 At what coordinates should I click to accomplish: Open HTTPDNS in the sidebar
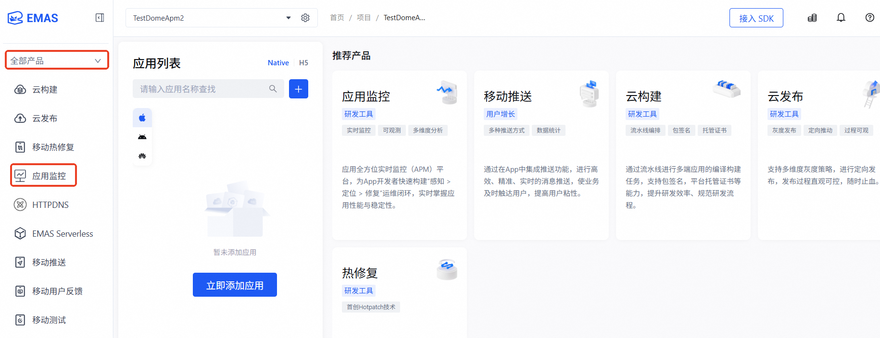pos(50,205)
